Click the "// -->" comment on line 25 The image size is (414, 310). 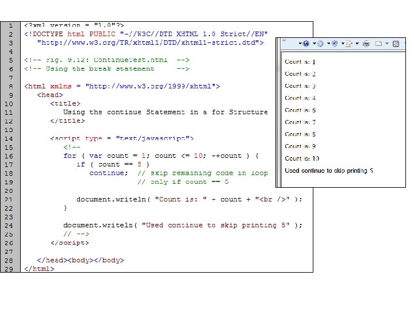click(x=76, y=234)
